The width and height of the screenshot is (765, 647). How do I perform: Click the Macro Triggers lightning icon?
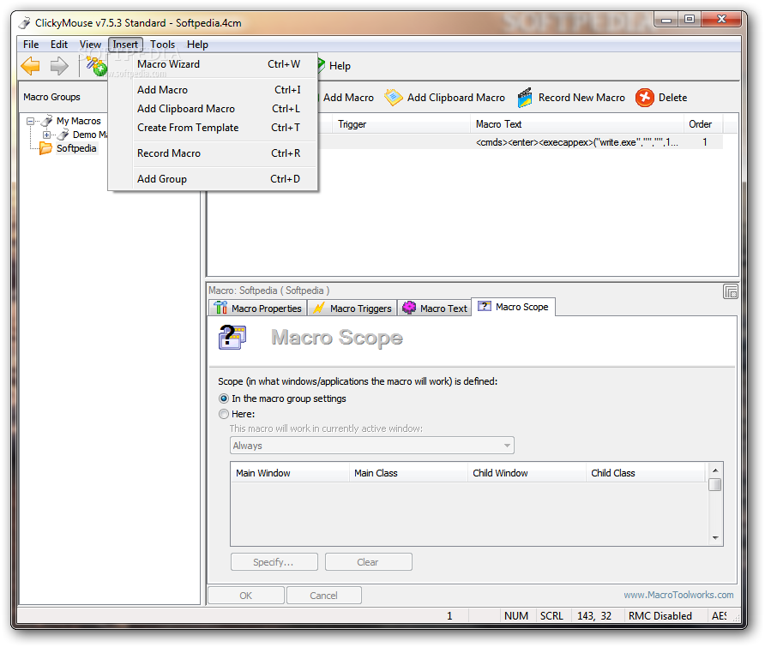[x=318, y=309]
